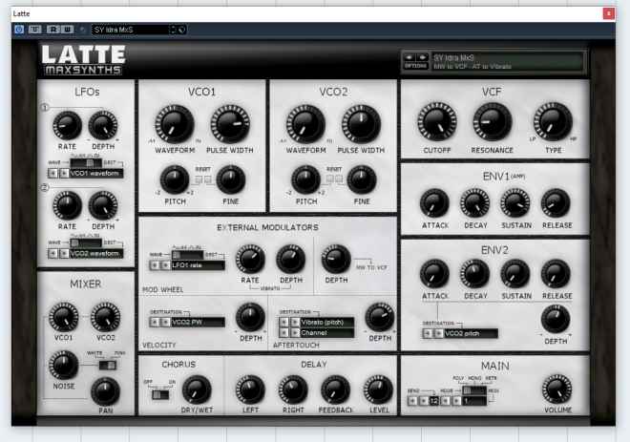The height and width of the screenshot is (442, 630).
Task: Click LFO 2 DEPTH knob
Action: point(103,206)
